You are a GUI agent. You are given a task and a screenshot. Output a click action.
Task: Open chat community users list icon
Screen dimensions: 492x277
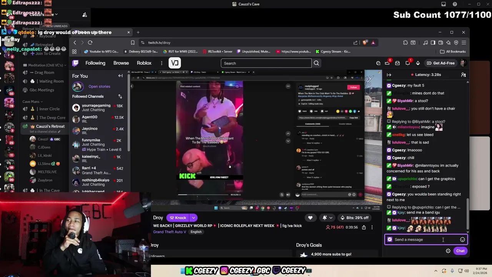click(x=464, y=75)
